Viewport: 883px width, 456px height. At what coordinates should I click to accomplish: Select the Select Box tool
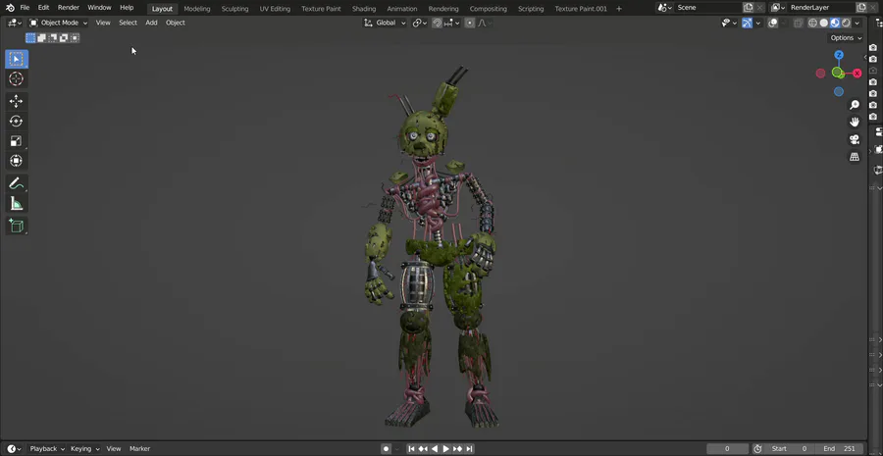coord(17,59)
